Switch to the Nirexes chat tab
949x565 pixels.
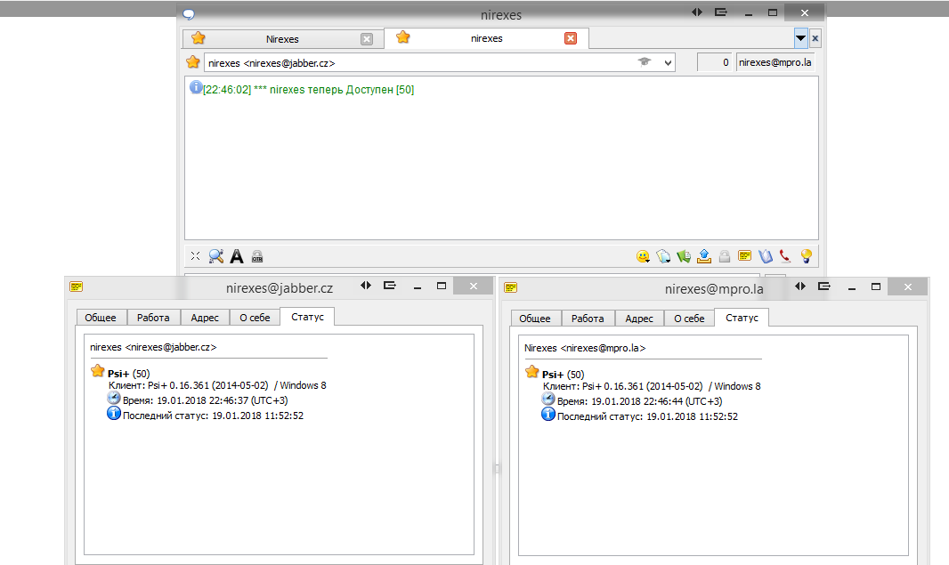[282, 39]
